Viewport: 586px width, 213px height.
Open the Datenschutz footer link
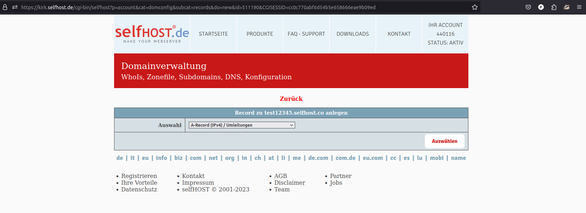click(x=139, y=189)
